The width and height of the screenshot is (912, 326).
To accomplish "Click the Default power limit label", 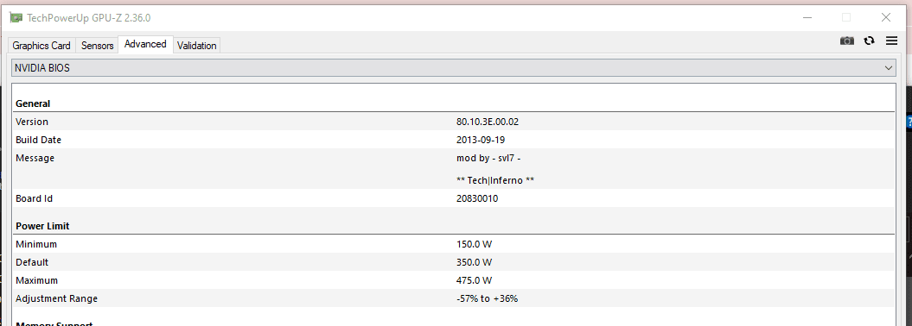I will tap(32, 262).
